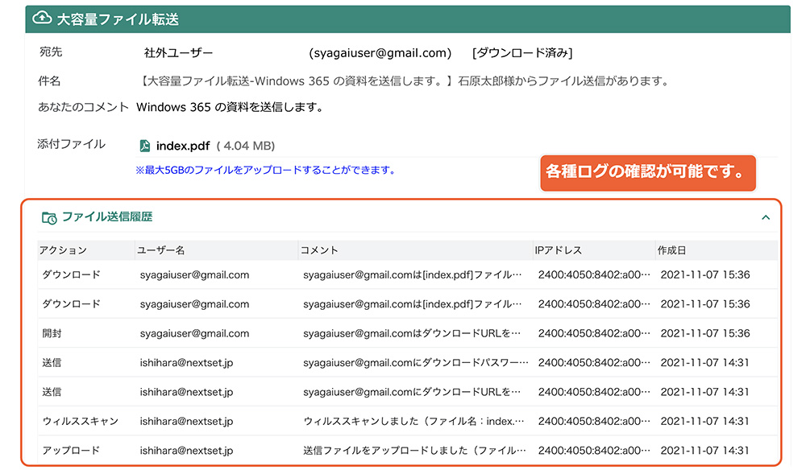This screenshot has height=470, width=806.
Task: Collapse the ファイル送信履歴 section chevron
Action: point(766,217)
